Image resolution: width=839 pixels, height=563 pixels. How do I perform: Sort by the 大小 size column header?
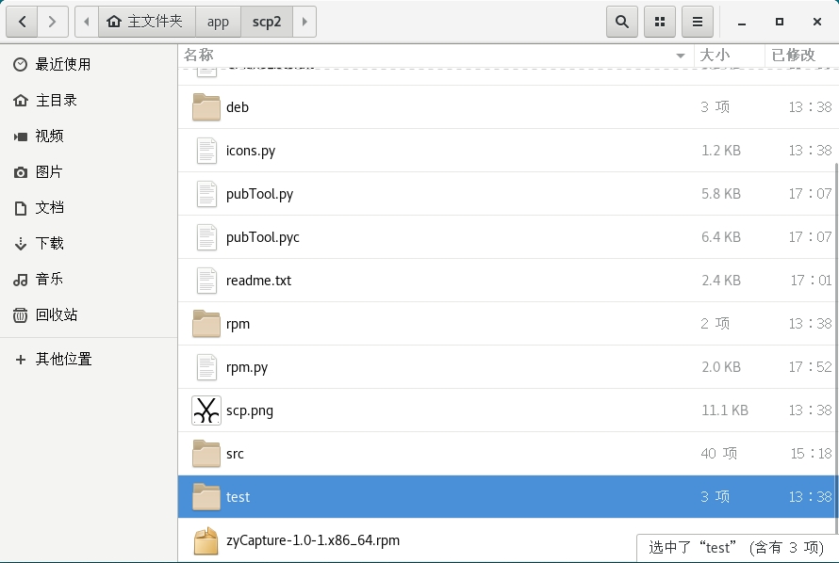tap(730, 55)
